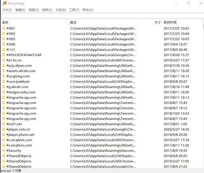Select the #!006 folder name

tap(11, 44)
